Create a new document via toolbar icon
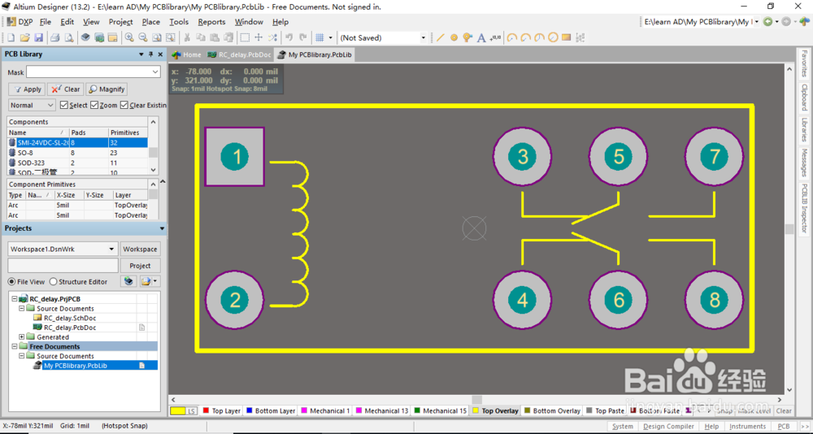The height and width of the screenshot is (434, 813). (11, 38)
